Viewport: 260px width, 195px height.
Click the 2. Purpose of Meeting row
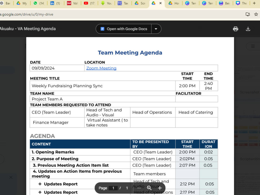tap(124, 159)
